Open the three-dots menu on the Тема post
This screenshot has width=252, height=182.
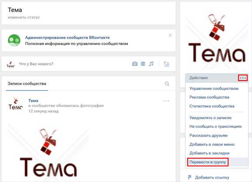click(x=166, y=101)
